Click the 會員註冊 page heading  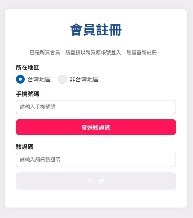[x=96, y=30]
